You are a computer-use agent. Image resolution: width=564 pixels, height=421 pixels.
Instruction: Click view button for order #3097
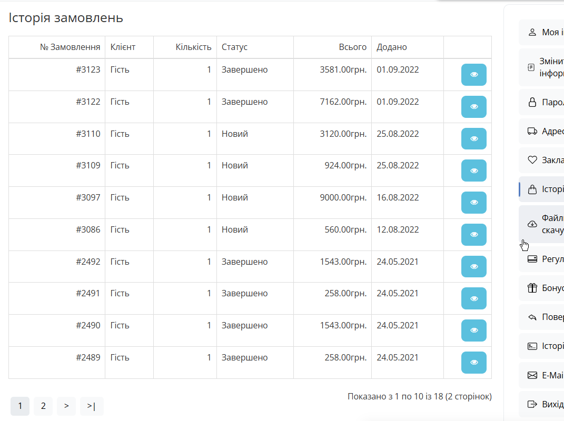click(473, 203)
